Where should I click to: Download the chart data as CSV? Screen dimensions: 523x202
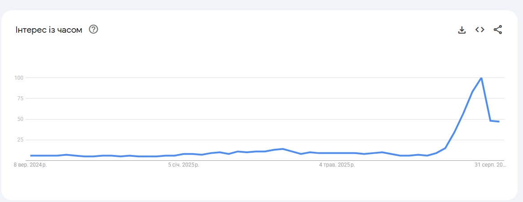(x=462, y=30)
